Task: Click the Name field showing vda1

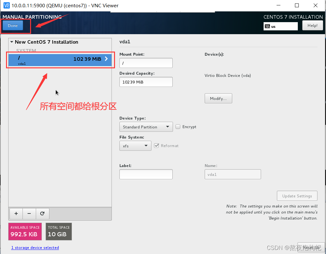Action: pyautogui.click(x=233, y=174)
